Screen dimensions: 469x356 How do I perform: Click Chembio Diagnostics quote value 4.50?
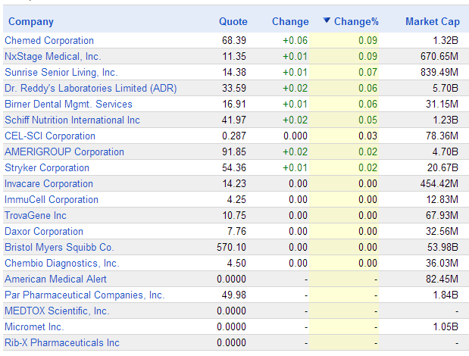pos(236,263)
